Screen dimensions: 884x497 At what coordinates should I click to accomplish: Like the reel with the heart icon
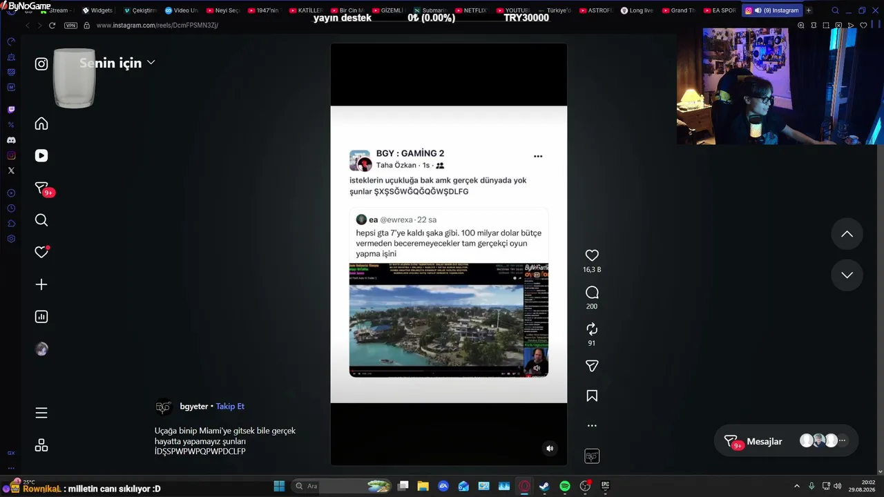pos(592,255)
